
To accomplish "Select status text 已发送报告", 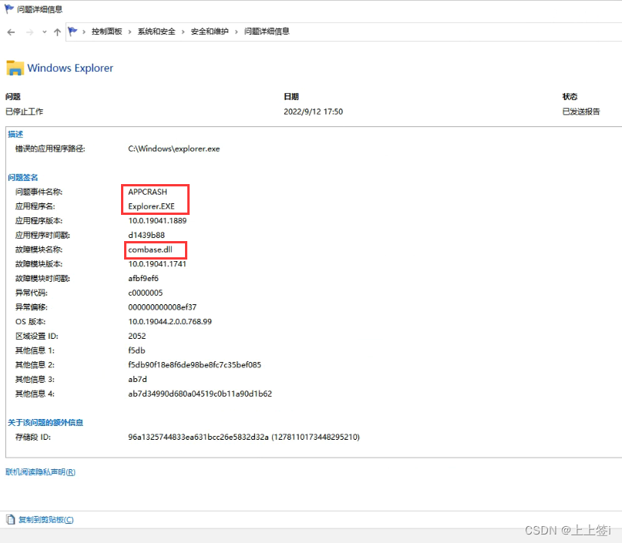I will 580,112.
